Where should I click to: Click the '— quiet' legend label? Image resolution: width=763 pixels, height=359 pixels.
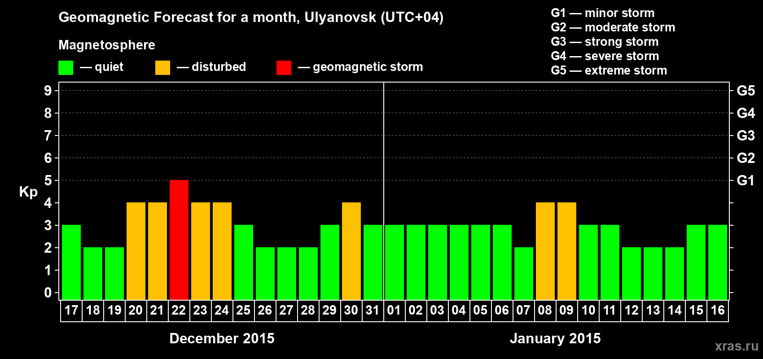(101, 67)
